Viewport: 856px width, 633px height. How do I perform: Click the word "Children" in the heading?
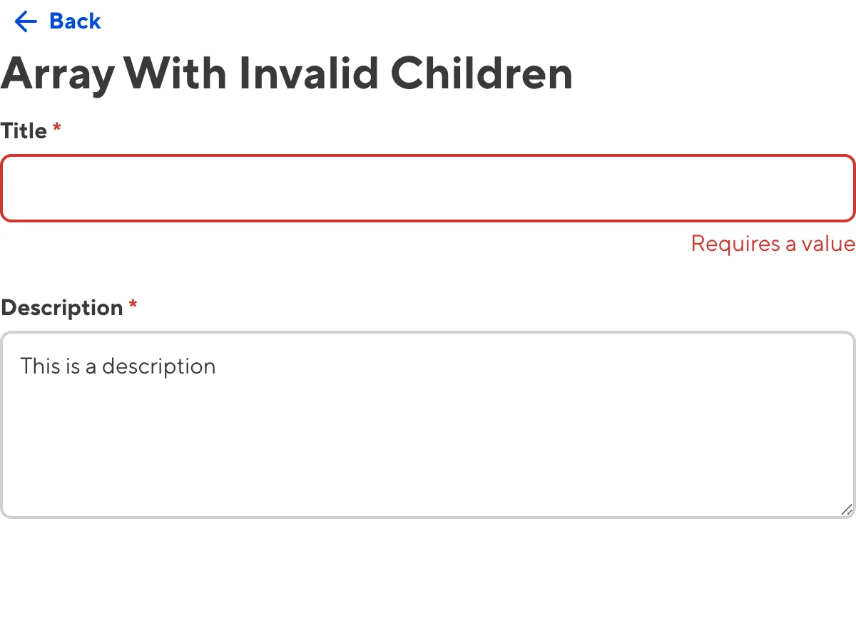pyautogui.click(x=481, y=73)
